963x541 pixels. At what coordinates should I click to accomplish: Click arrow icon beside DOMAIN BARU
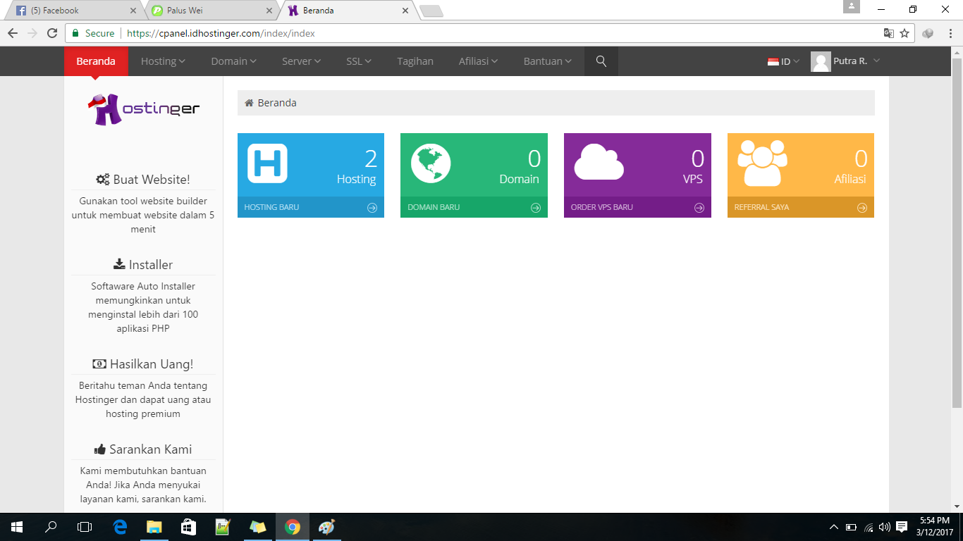point(536,208)
